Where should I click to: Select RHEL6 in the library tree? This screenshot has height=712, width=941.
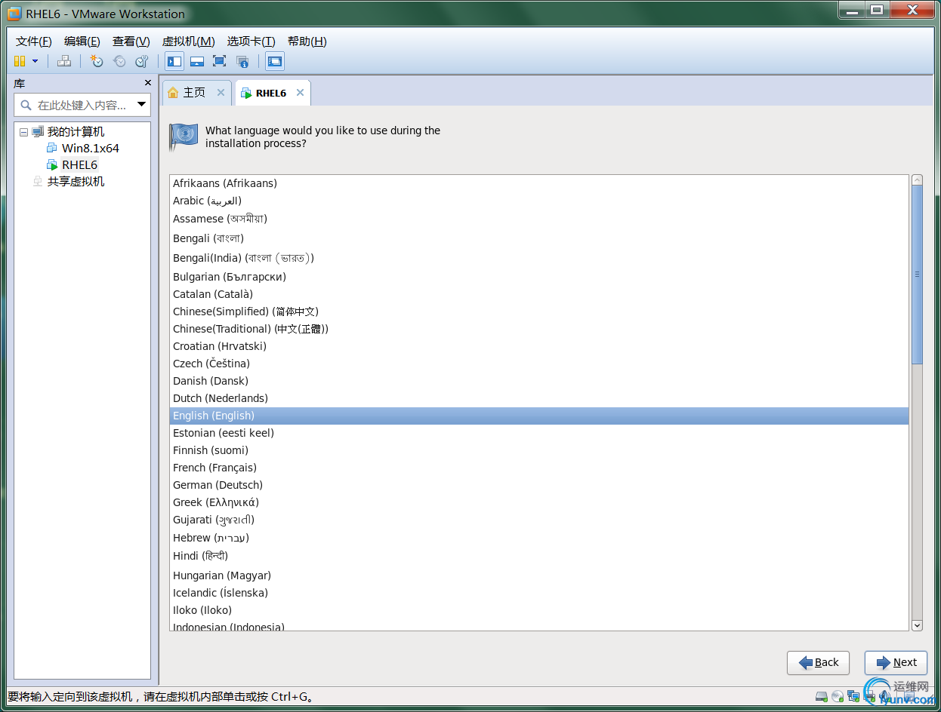pos(79,164)
